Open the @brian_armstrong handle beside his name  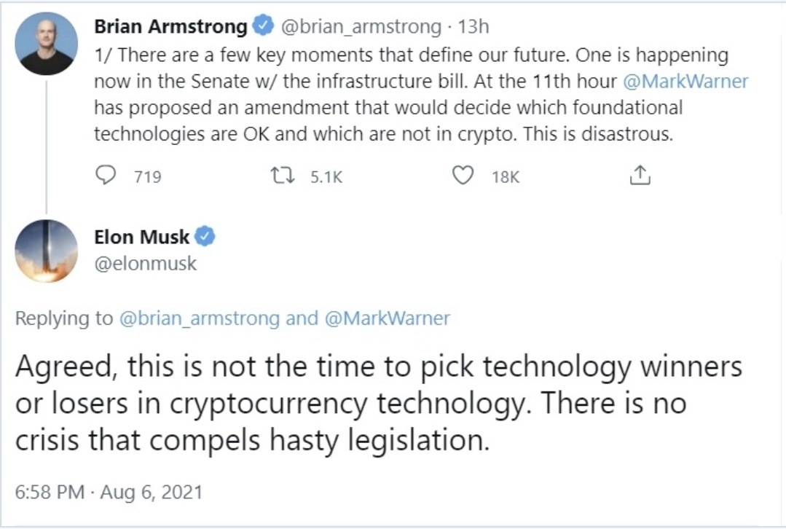[360, 27]
